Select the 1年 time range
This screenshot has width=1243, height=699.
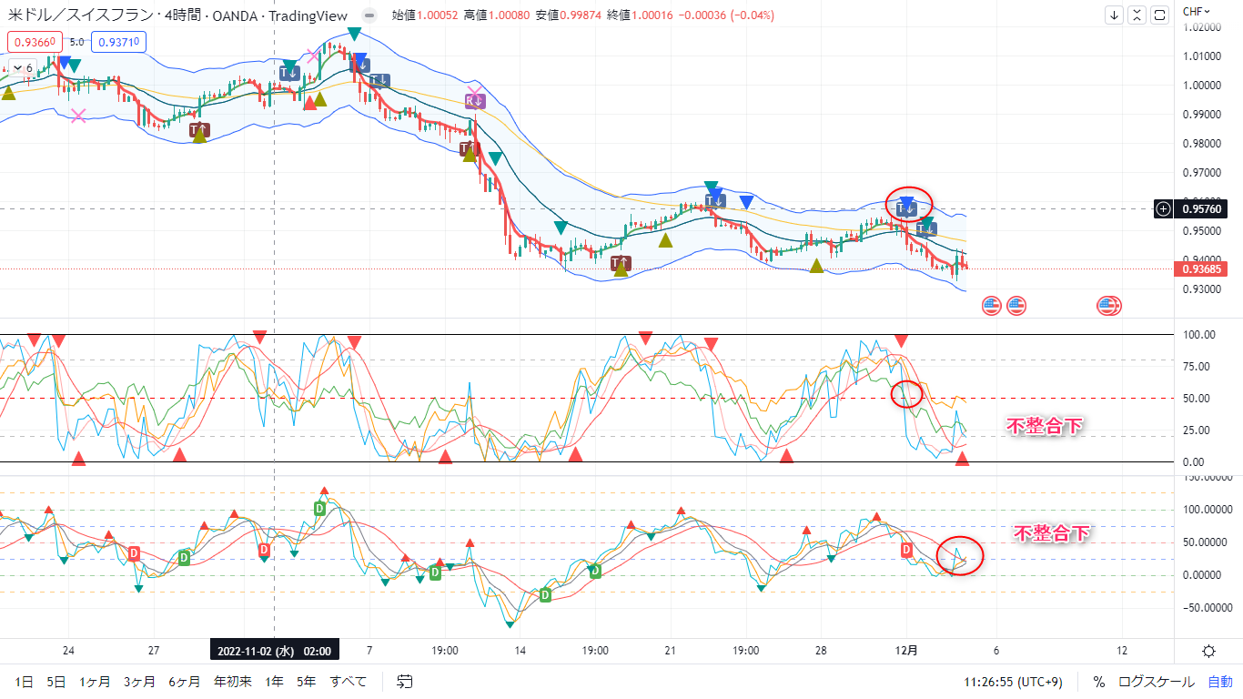(275, 681)
